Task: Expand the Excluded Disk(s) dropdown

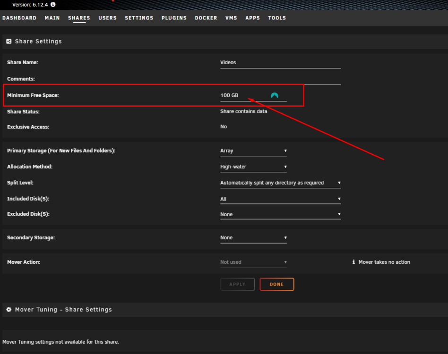Action: [x=280, y=214]
